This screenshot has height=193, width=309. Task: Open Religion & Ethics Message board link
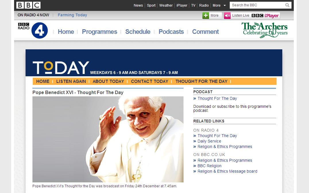pos(227,171)
